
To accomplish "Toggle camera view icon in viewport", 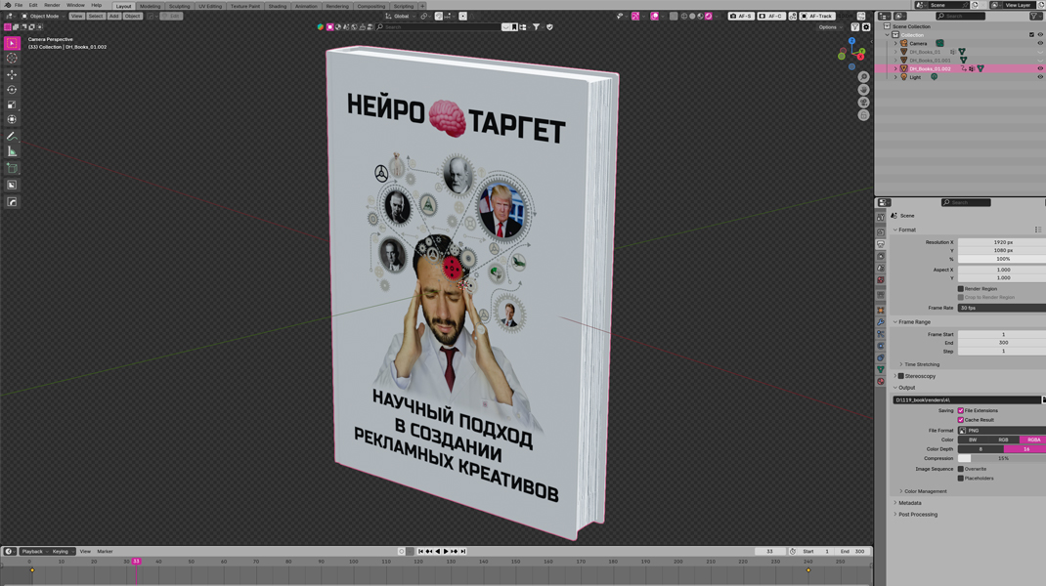I will pos(863,102).
